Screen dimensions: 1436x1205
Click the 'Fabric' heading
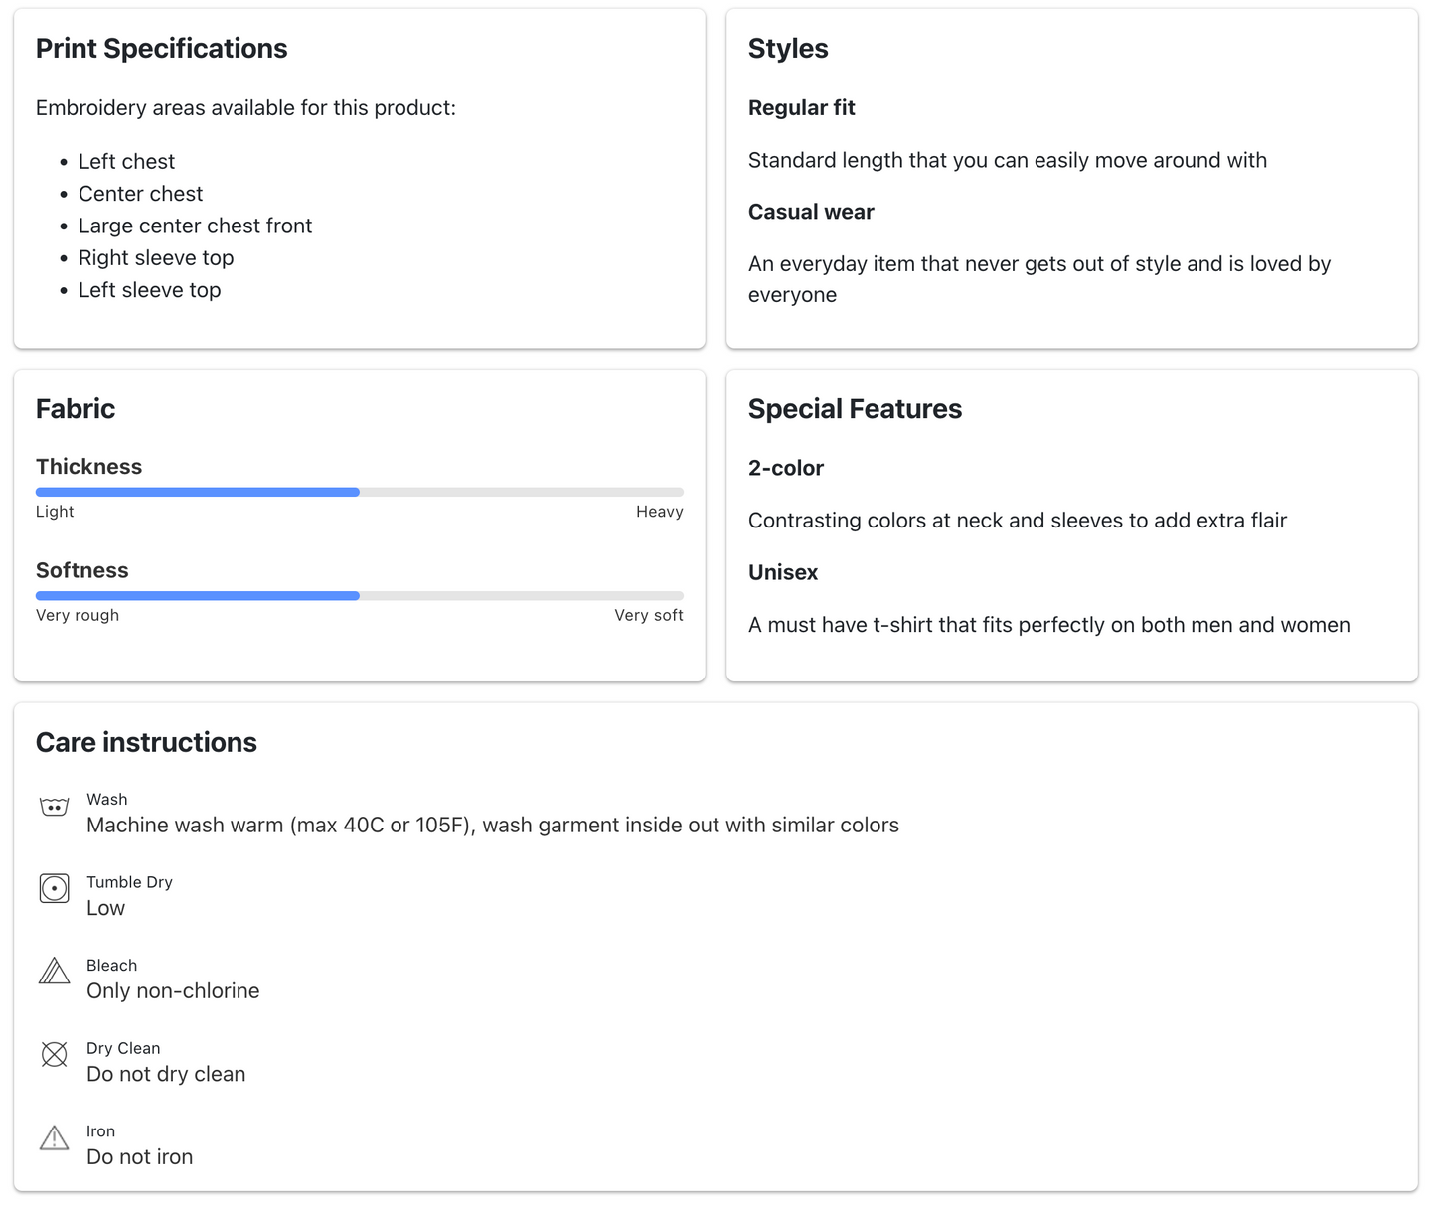click(x=76, y=409)
